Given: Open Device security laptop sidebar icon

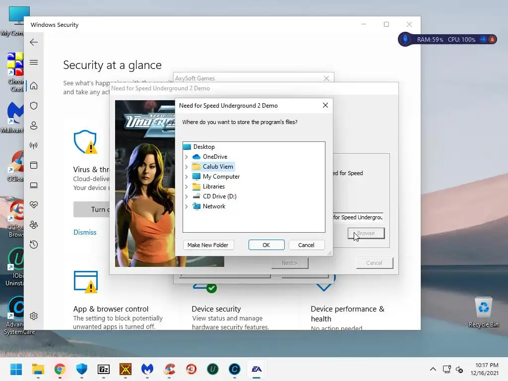Looking at the screenshot, I should [x=34, y=185].
